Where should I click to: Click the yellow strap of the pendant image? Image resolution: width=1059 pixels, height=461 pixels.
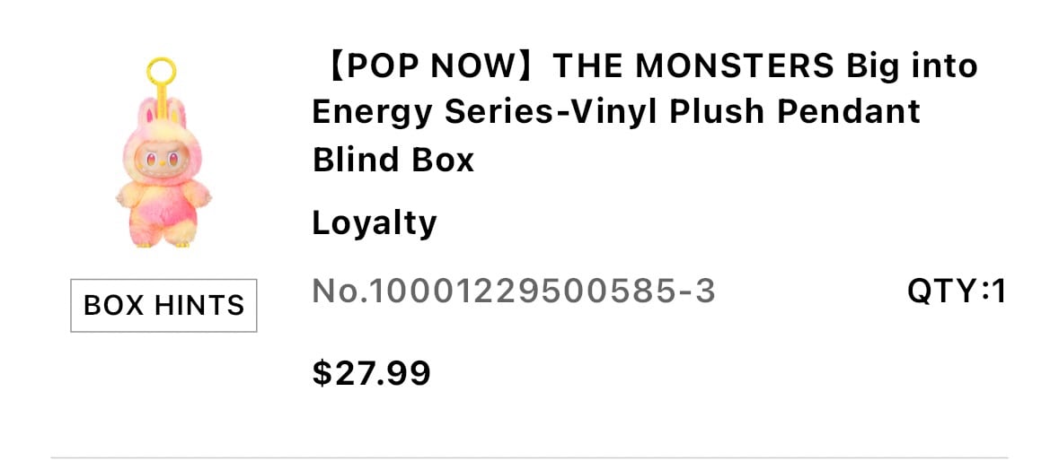(162, 100)
